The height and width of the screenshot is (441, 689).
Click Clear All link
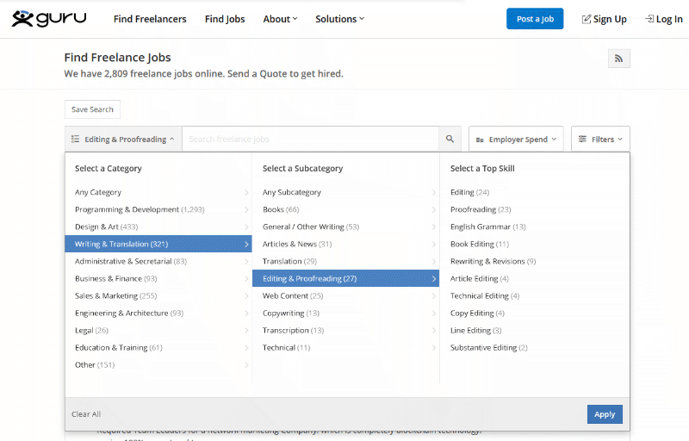[x=86, y=414]
